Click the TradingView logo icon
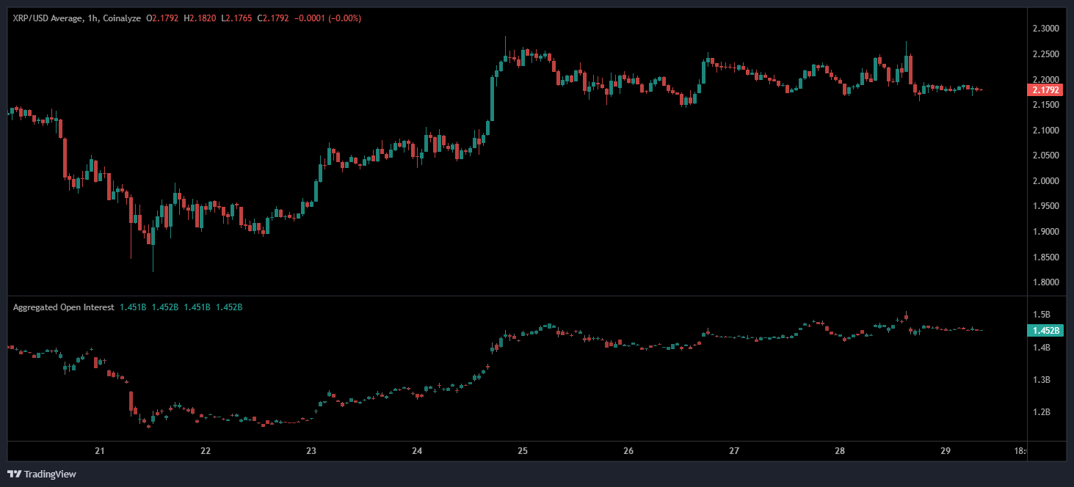Screen dimensions: 1074x487 [14, 474]
